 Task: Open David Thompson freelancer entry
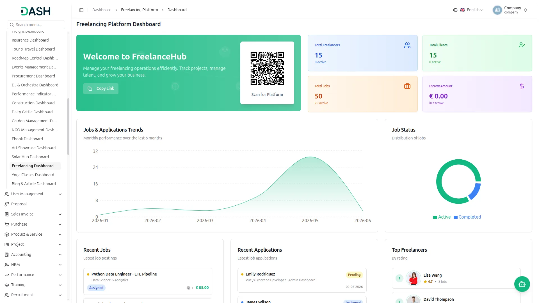(x=456, y=299)
